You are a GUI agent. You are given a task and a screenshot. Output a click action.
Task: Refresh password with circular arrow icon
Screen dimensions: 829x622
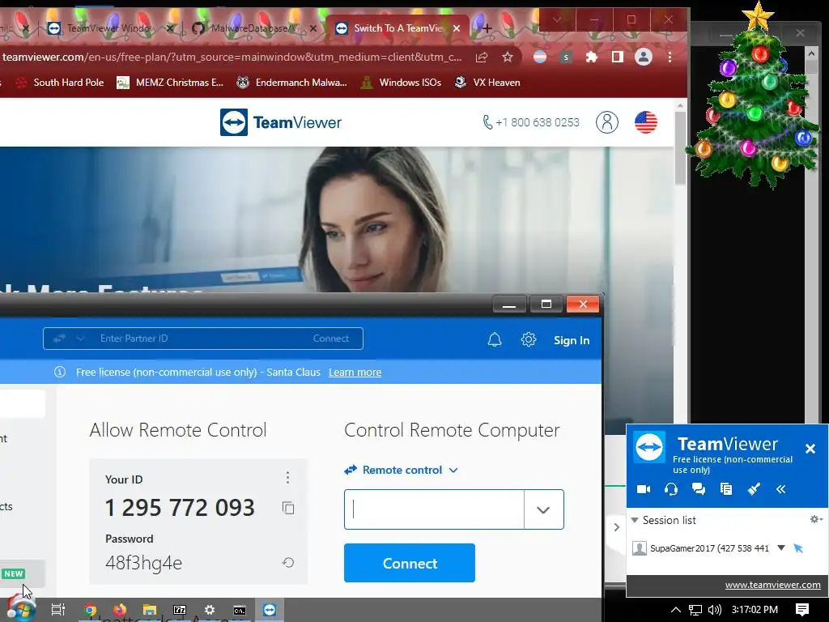coord(288,562)
